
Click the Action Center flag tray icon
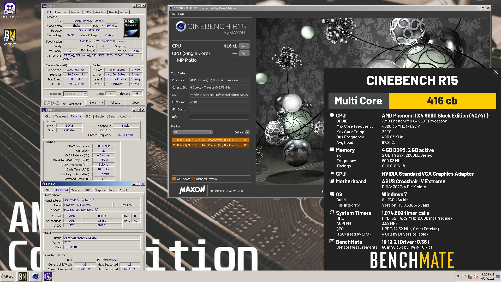coord(464,276)
